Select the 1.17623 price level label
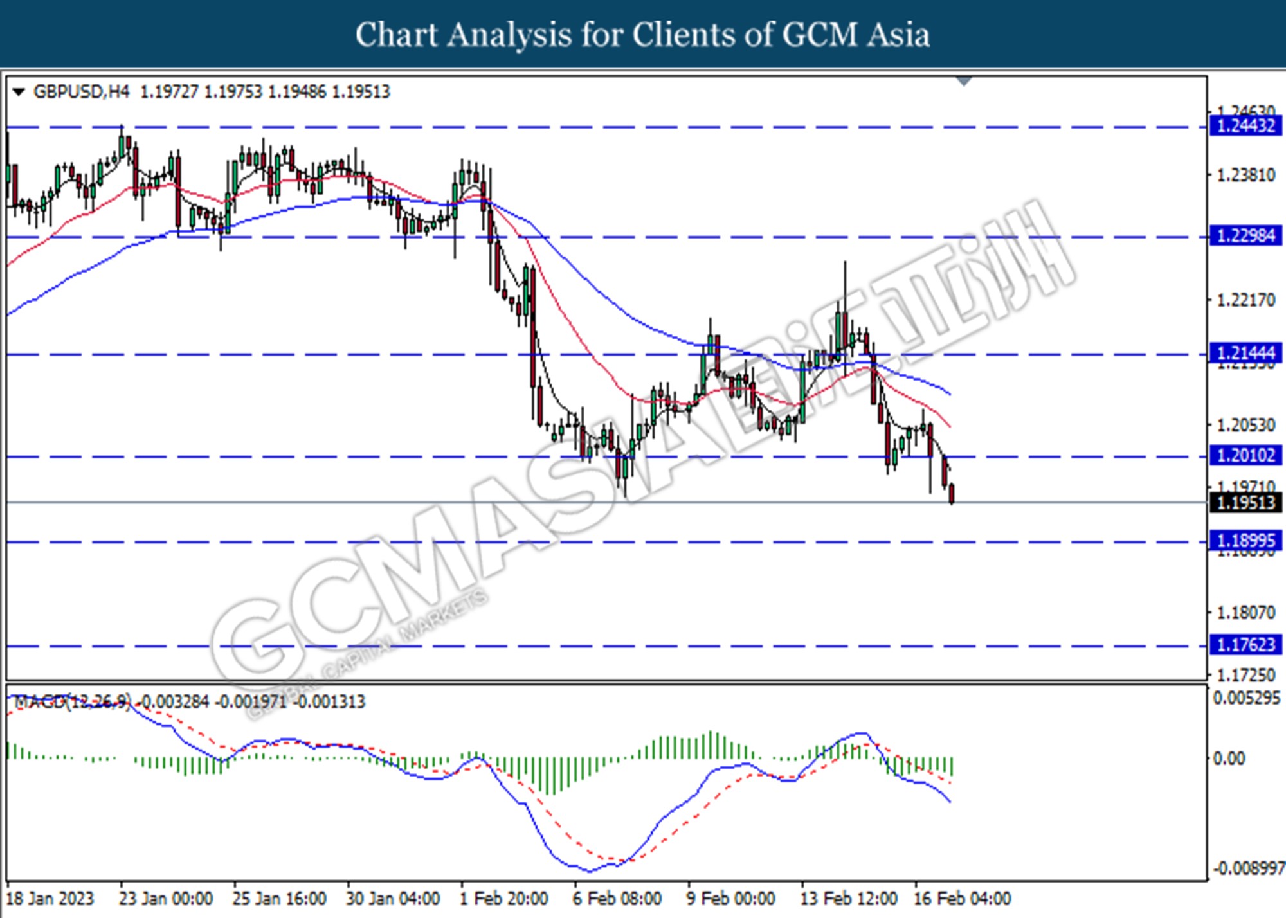Image resolution: width=1286 pixels, height=918 pixels. tap(1246, 645)
